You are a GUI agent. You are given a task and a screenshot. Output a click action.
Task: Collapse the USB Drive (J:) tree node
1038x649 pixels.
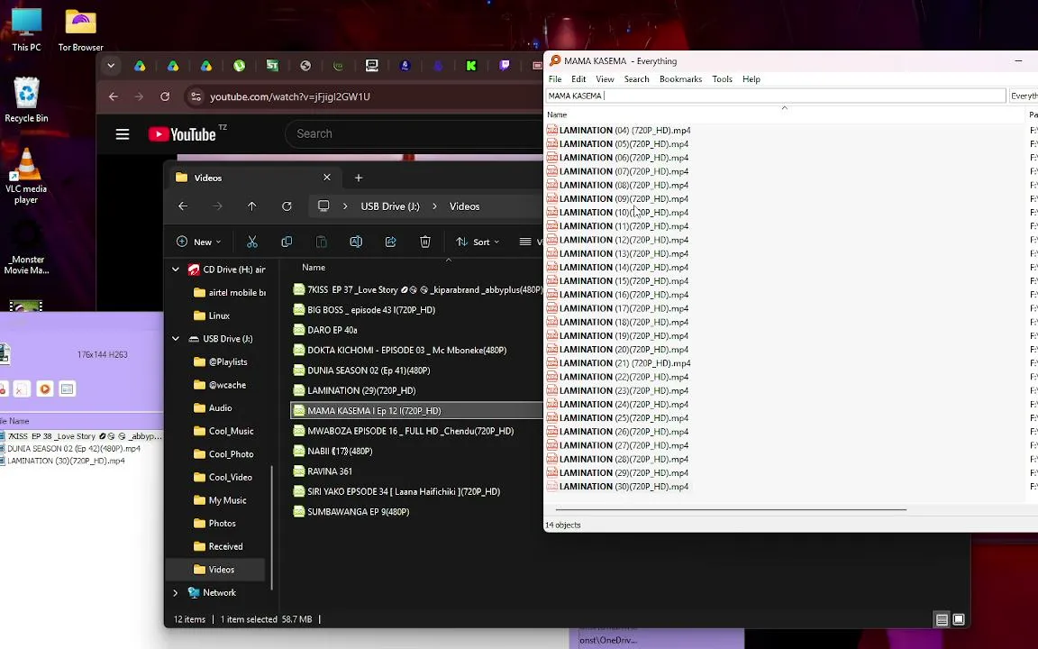176,338
